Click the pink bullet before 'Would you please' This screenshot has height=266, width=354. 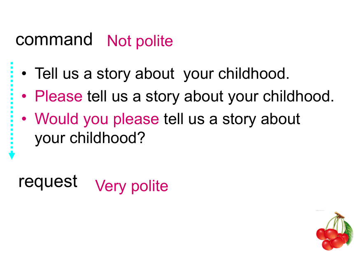click(x=24, y=119)
